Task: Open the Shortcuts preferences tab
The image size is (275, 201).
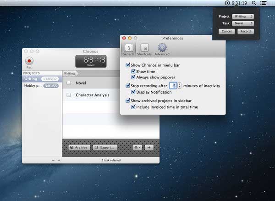Action: point(144,49)
